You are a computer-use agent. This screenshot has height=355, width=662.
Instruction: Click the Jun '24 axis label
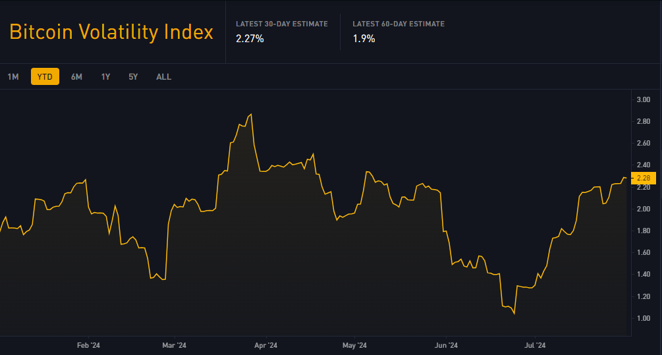(446, 345)
